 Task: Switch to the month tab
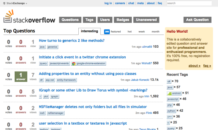tap(155, 32)
